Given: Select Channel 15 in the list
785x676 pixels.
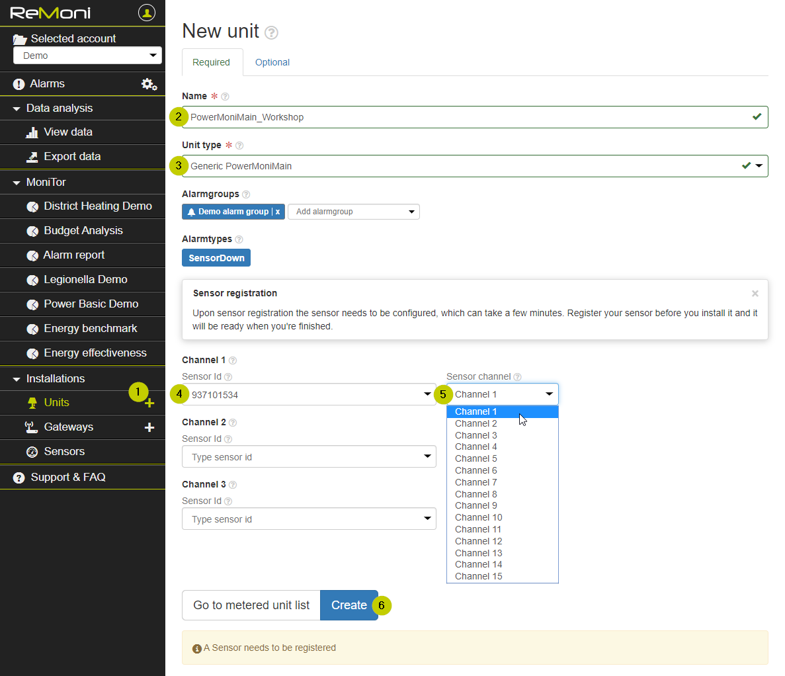Looking at the screenshot, I should coord(502,576).
